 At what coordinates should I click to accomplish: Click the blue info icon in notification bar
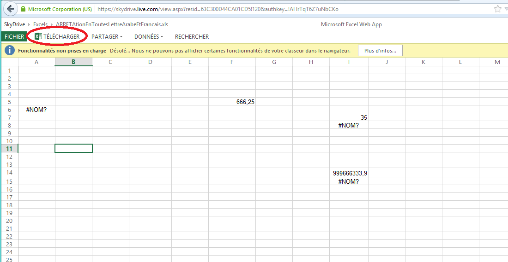(x=10, y=51)
